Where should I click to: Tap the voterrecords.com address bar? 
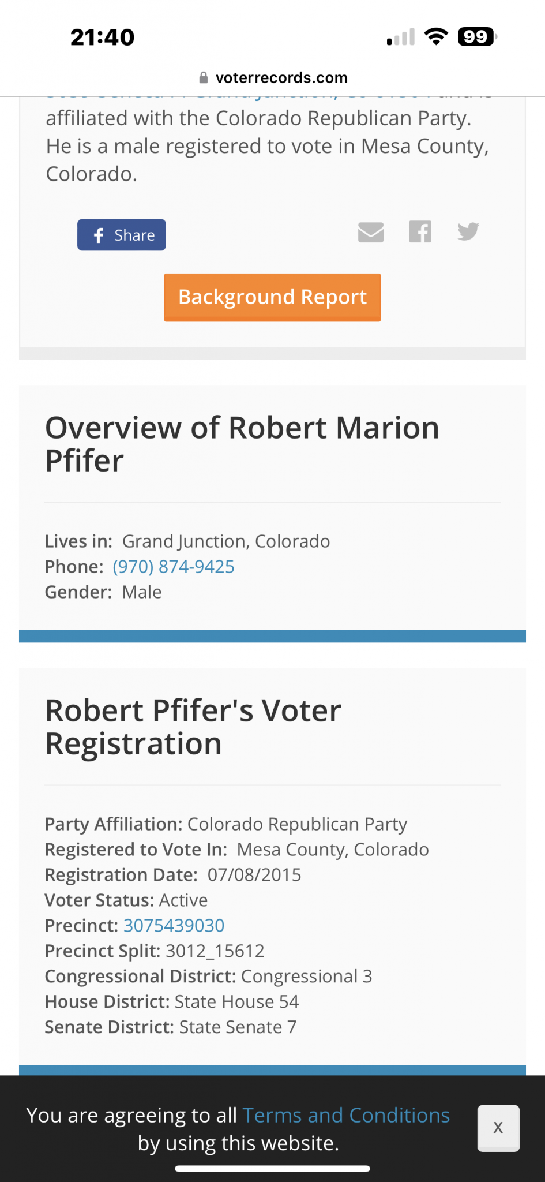point(273,77)
